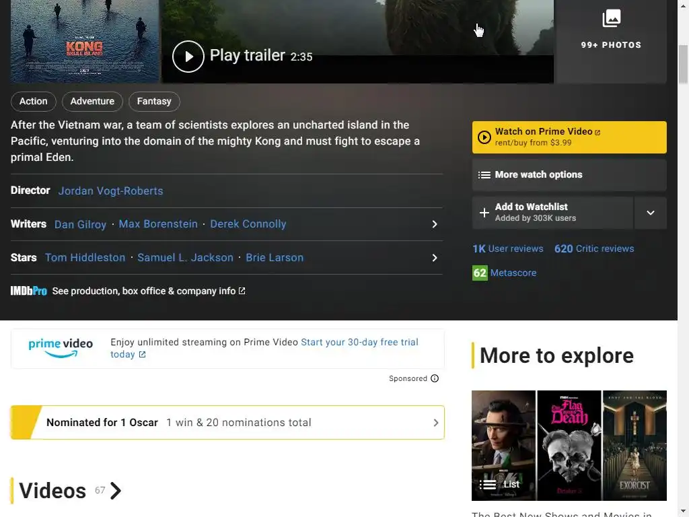Screen dimensions: 689x517
Task: Click external link icon after company info
Action: point(242,291)
